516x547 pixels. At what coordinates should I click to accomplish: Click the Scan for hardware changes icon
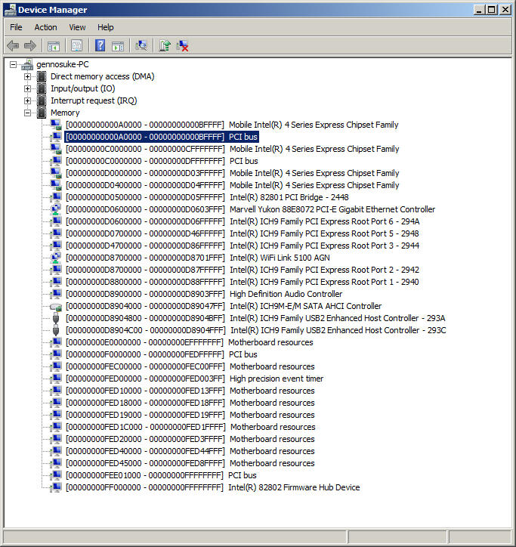[x=141, y=46]
